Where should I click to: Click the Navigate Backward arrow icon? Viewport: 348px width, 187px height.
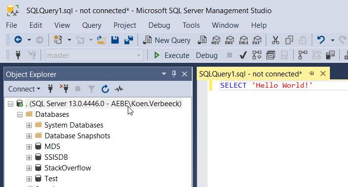pyautogui.click(x=18, y=40)
